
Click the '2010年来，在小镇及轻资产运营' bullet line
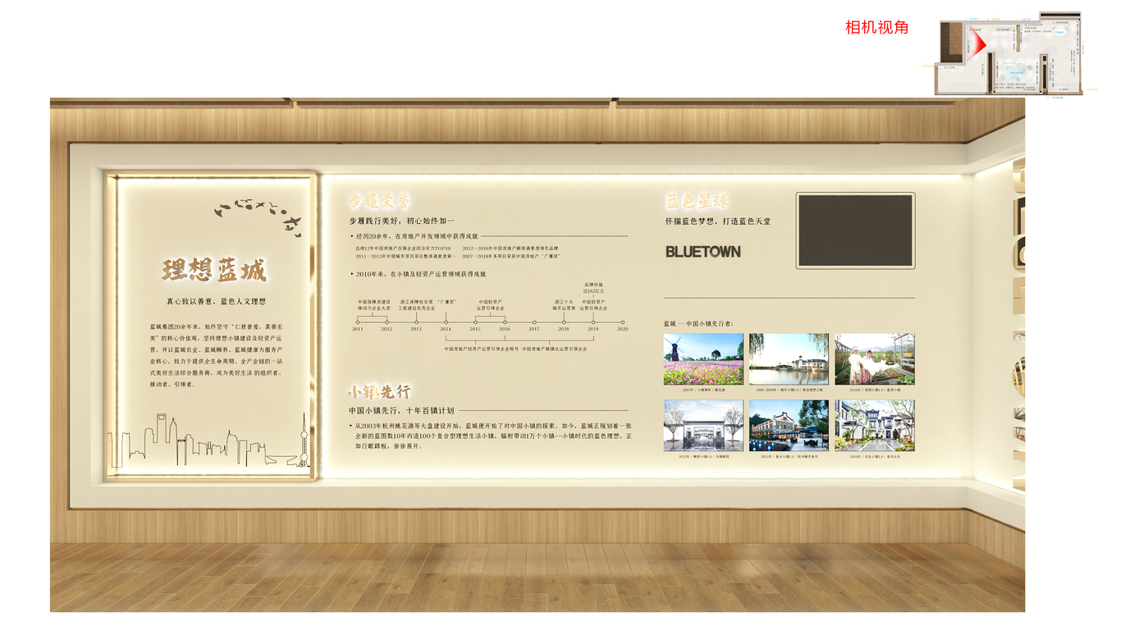point(417,274)
